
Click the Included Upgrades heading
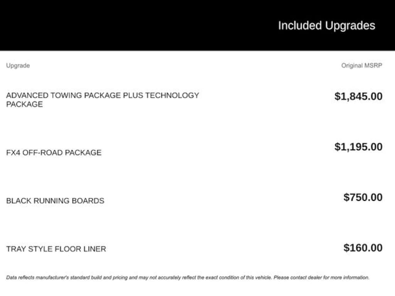[326, 26]
